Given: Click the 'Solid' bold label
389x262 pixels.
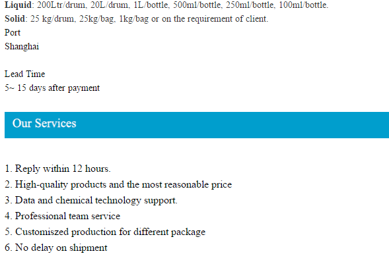Looking at the screenshot, I should 15,19.
